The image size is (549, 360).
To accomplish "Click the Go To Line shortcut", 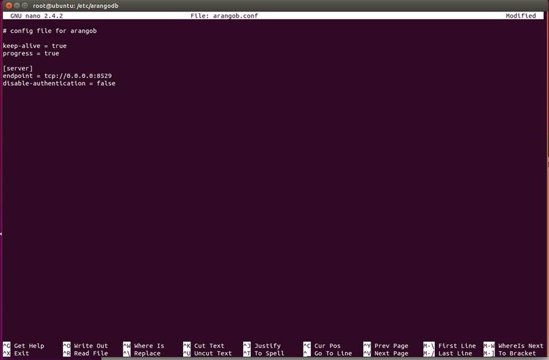I will (x=333, y=353).
